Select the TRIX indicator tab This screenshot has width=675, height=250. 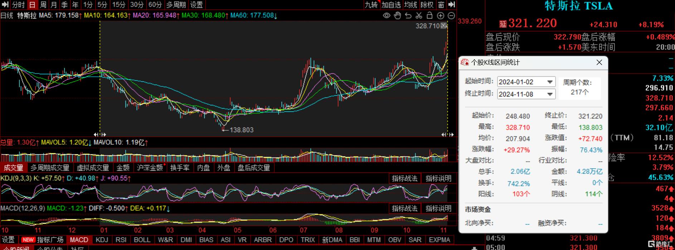tap(308, 240)
